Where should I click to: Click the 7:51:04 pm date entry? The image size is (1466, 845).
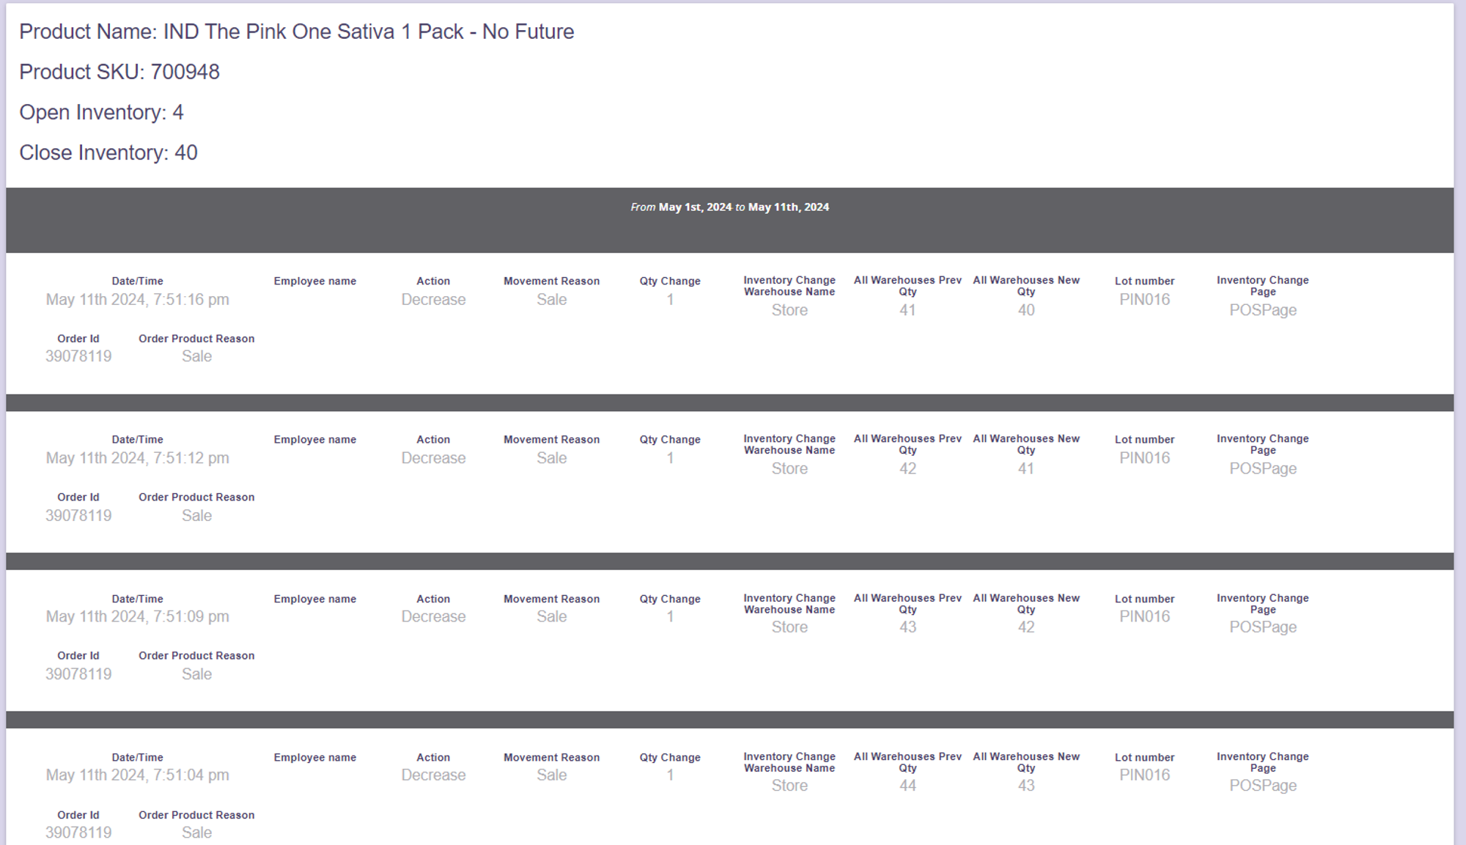pyautogui.click(x=137, y=775)
